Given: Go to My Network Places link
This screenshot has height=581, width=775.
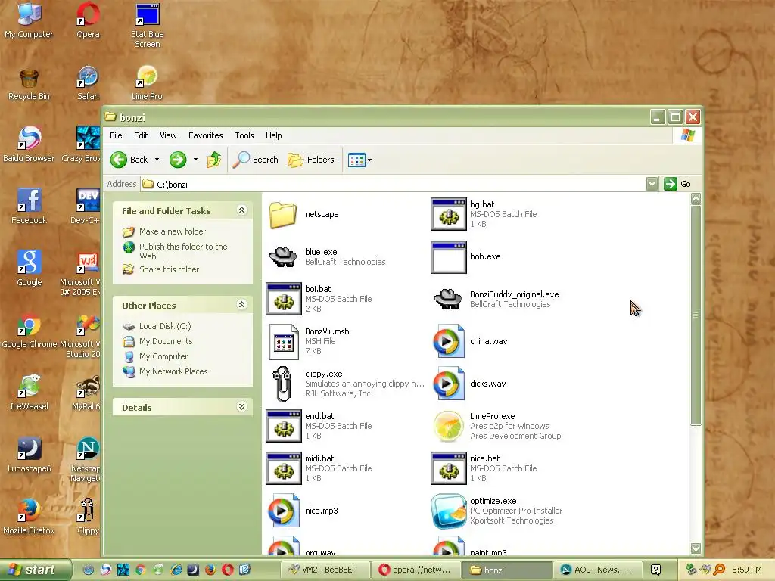Looking at the screenshot, I should [x=173, y=371].
